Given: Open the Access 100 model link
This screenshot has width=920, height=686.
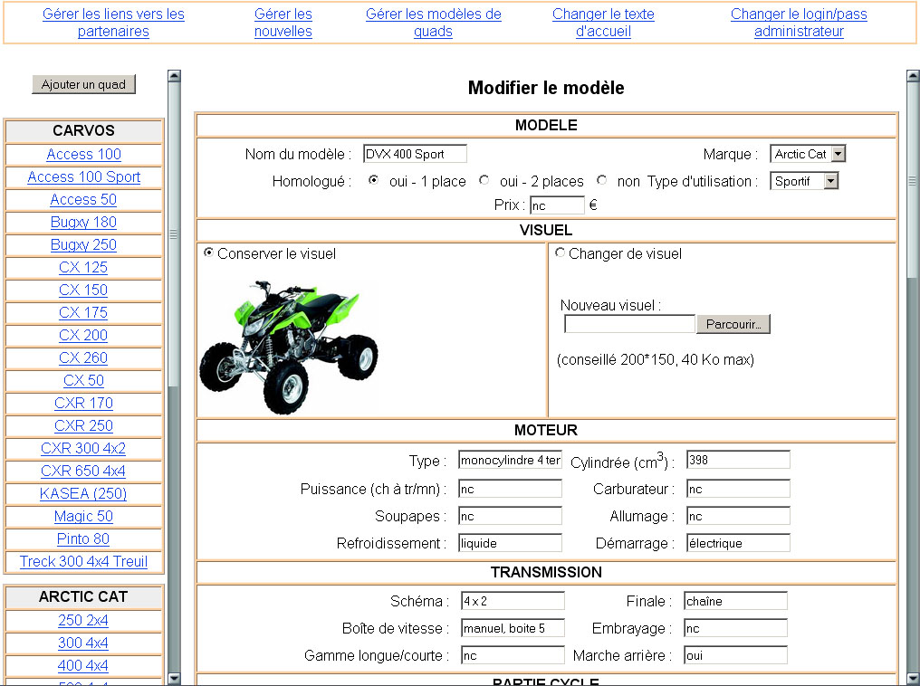Looking at the screenshot, I should (84, 154).
